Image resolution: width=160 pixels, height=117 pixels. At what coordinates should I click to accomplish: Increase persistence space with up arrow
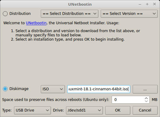(x=146, y=98)
